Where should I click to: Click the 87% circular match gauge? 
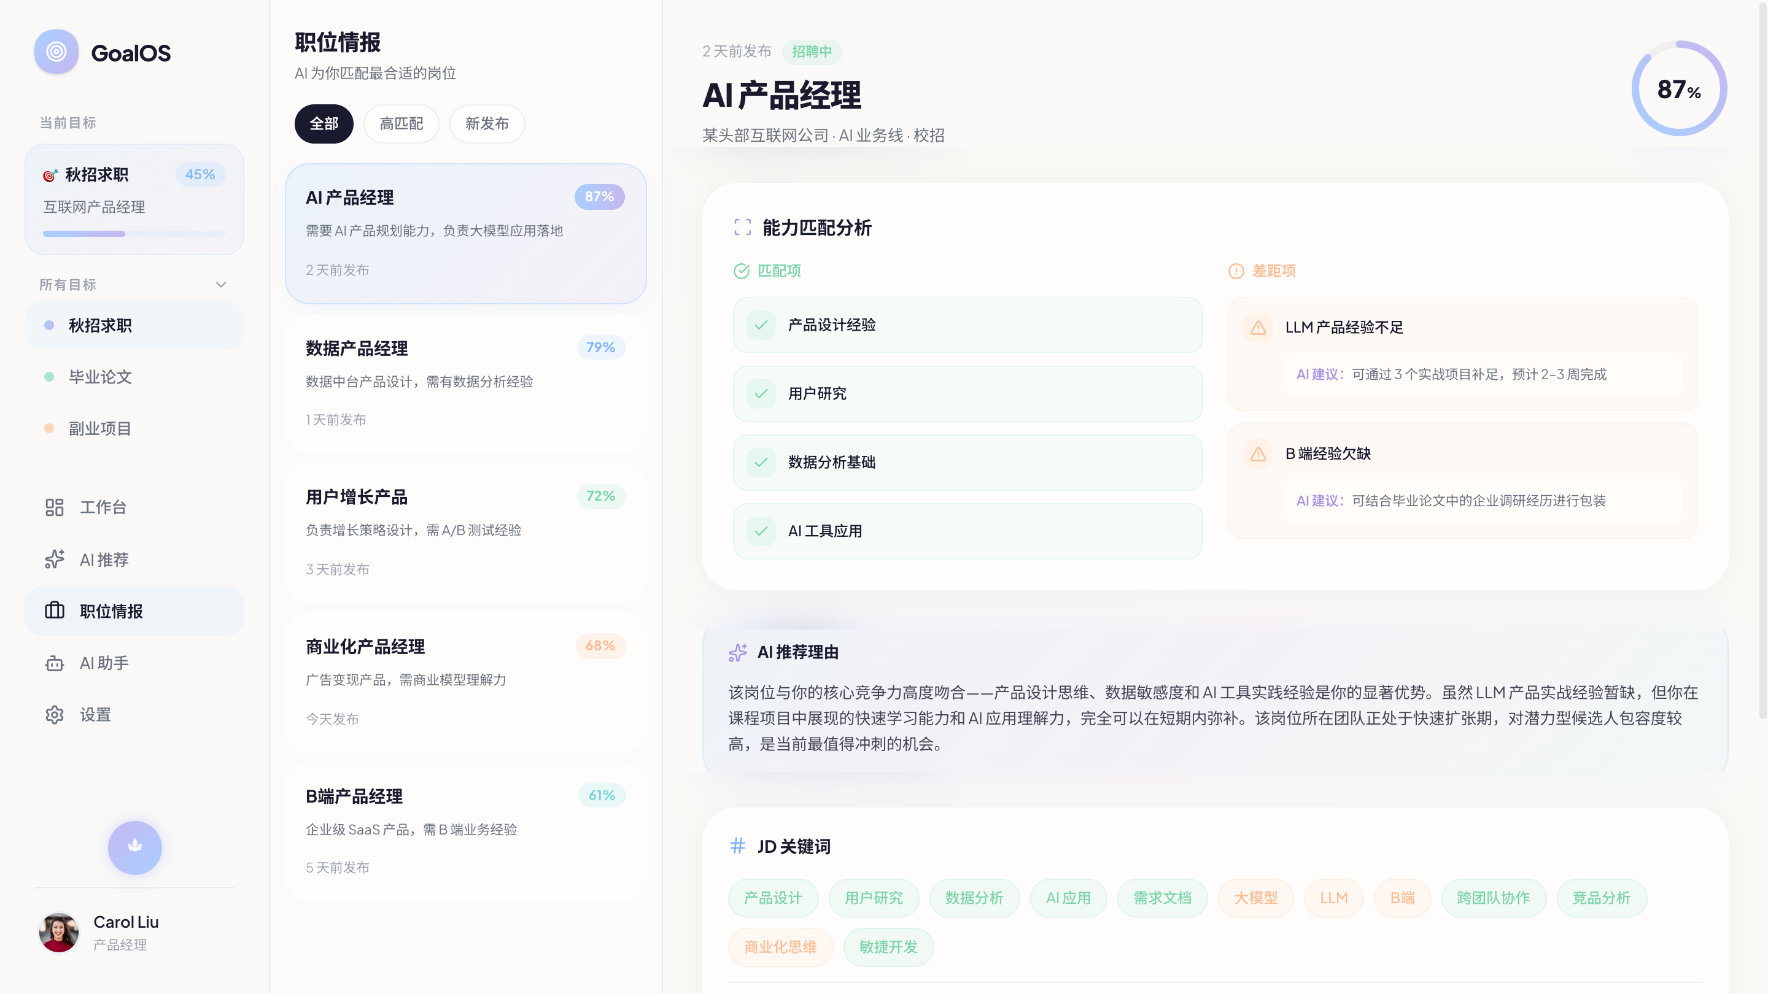(x=1679, y=88)
